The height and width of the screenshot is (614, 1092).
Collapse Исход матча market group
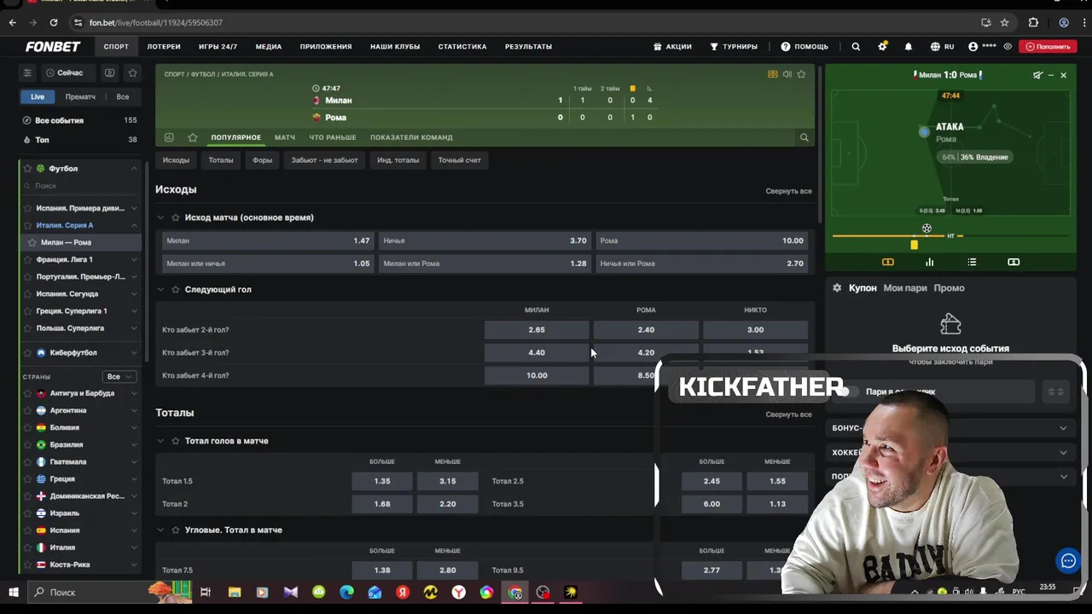coord(160,217)
